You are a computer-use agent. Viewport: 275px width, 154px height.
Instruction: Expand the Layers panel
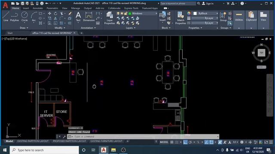tap(131, 28)
